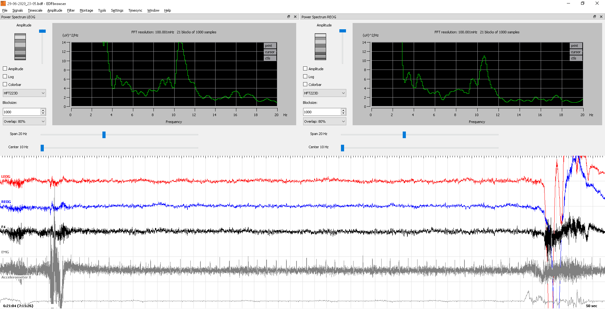This screenshot has height=309, width=605.
Task: Decrease LEOG blocksize with down arrow
Action: point(43,114)
